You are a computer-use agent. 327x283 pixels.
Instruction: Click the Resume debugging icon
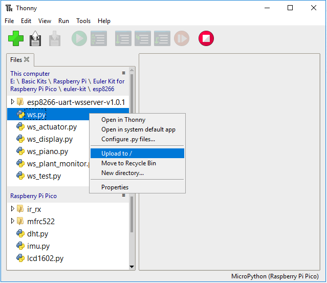click(x=182, y=38)
